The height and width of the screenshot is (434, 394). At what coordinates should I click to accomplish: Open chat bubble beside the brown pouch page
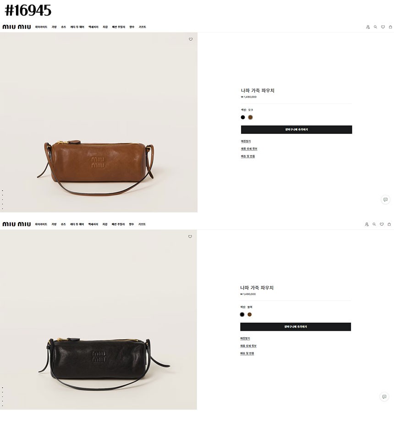click(x=385, y=200)
